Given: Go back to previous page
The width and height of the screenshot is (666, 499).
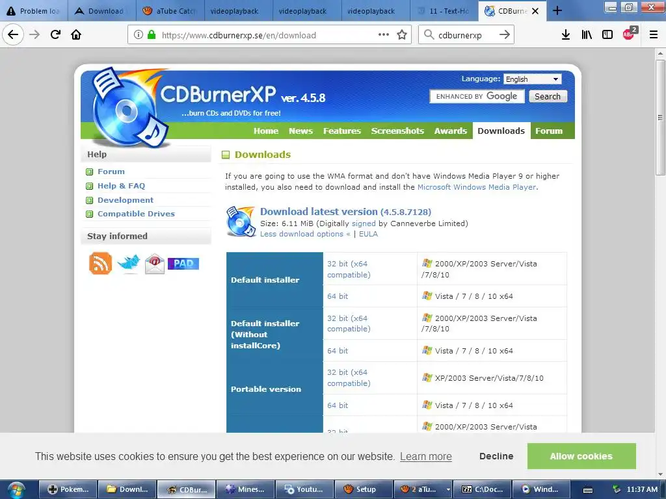Looking at the screenshot, I should coord(13,34).
